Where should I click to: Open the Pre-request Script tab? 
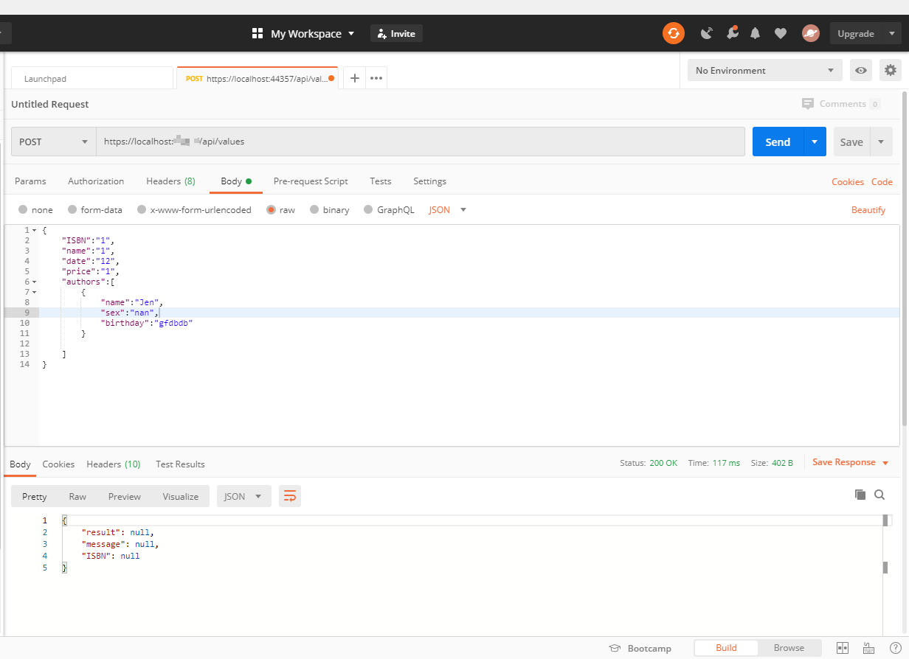click(x=311, y=181)
